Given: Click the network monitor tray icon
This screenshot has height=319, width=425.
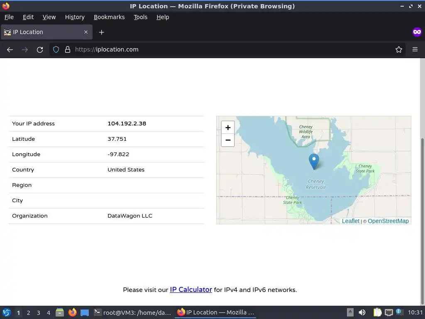Looking at the screenshot, I should tap(389, 312).
